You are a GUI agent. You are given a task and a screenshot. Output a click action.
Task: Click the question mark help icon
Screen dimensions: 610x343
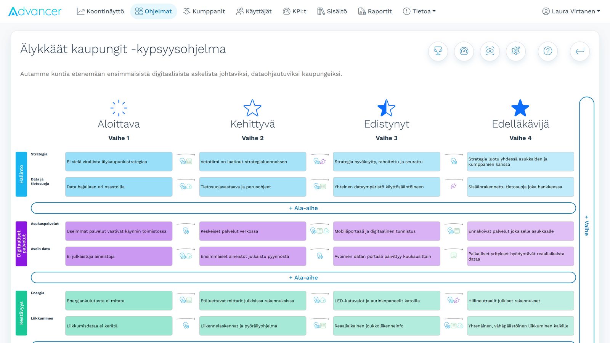pos(548,51)
